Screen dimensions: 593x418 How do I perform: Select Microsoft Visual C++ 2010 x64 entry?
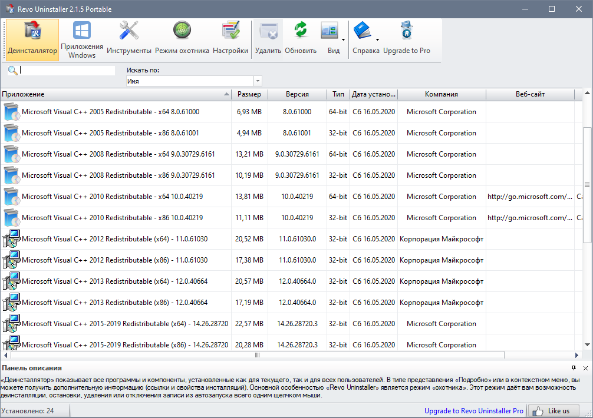click(112, 197)
